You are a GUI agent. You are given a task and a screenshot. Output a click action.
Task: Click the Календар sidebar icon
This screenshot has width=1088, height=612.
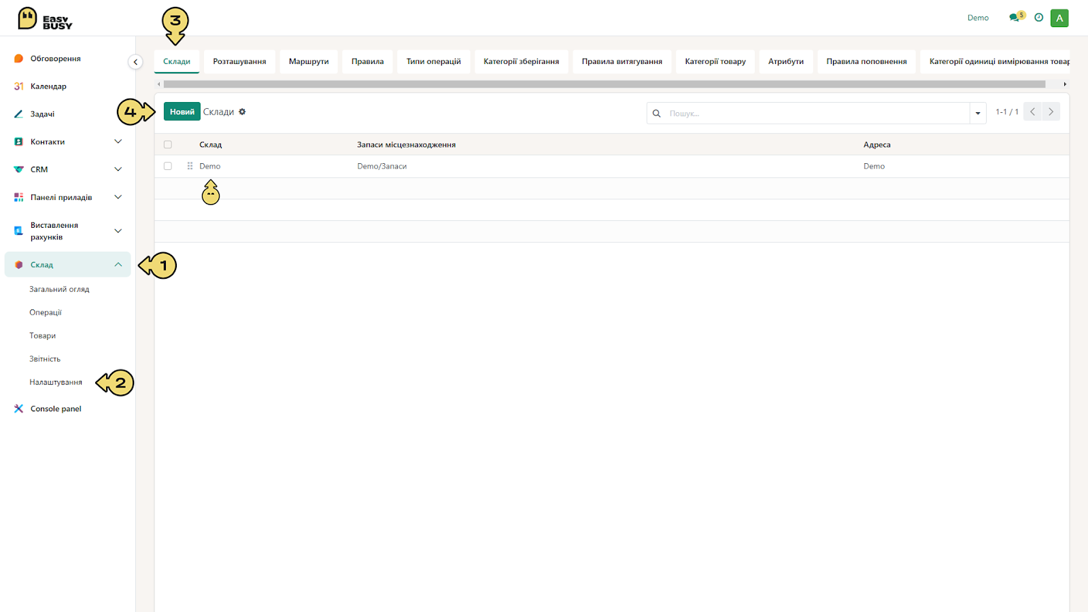(18, 86)
